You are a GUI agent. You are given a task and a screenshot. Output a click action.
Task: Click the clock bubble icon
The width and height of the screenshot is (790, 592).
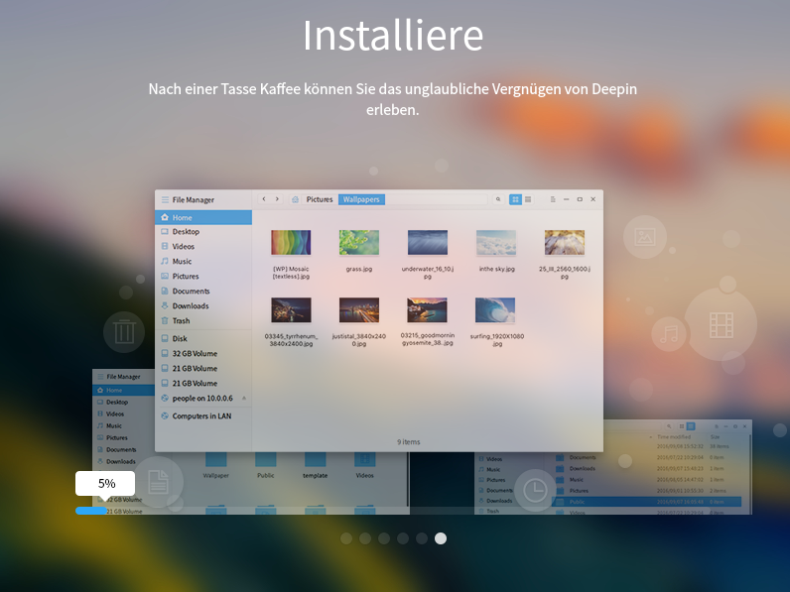[x=535, y=490]
